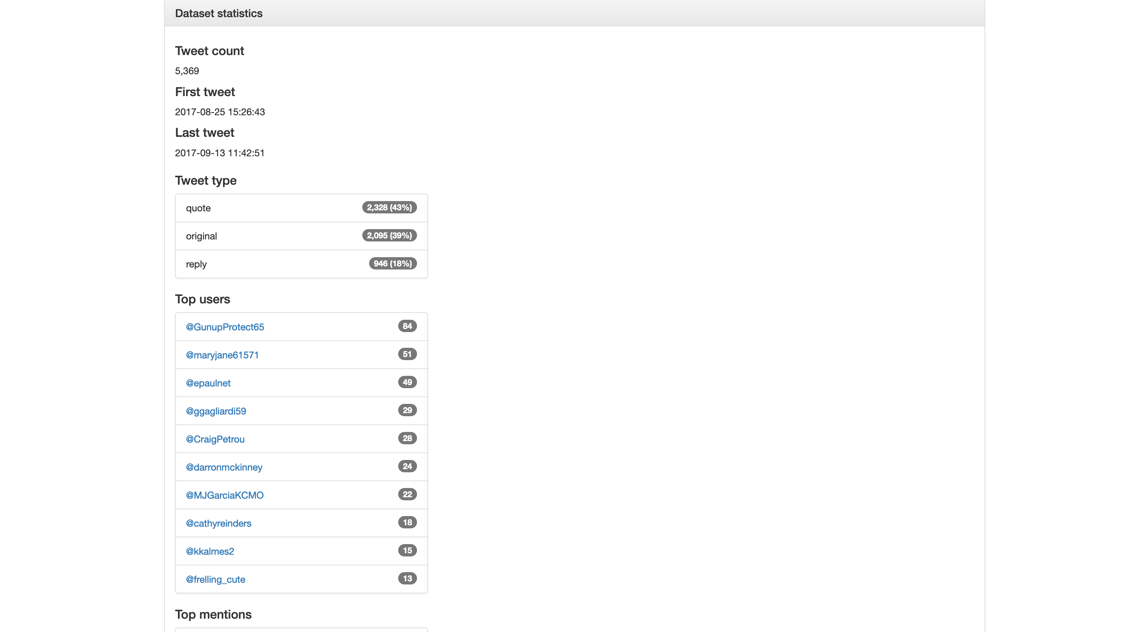Click the 'Dataset statistics' panel heading
This screenshot has width=1133, height=632.
219,13
